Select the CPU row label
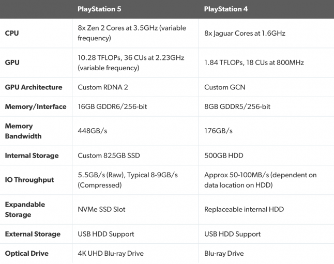This screenshot has width=334, height=264. pyautogui.click(x=12, y=34)
